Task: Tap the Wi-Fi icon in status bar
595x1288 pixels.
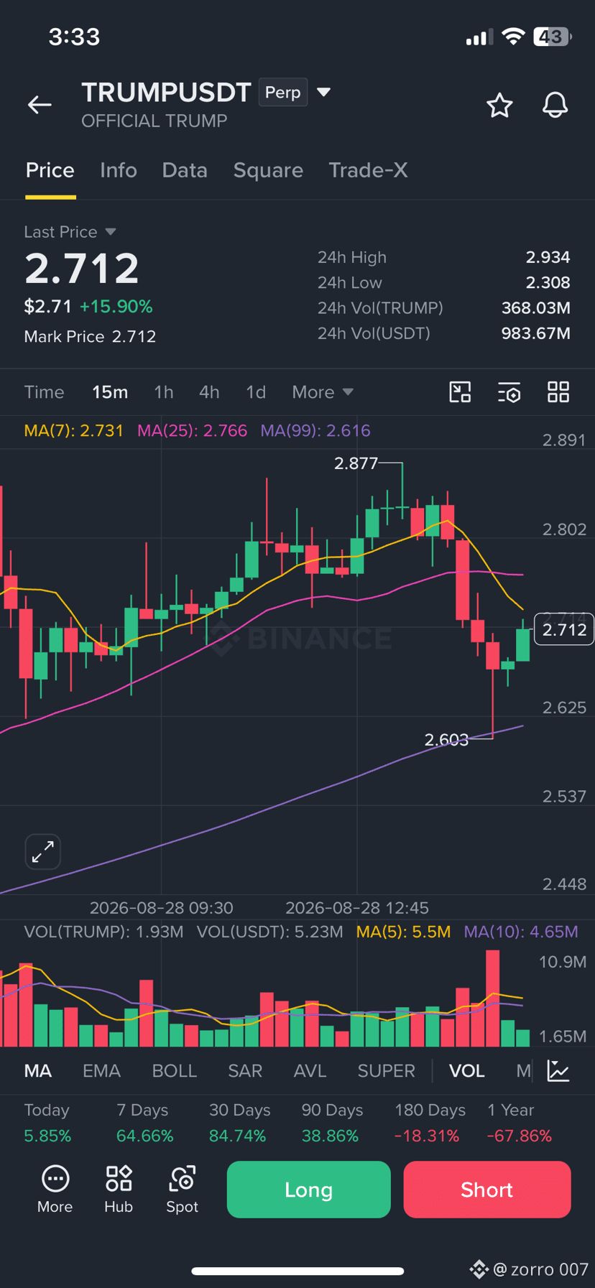Action: coord(513,37)
